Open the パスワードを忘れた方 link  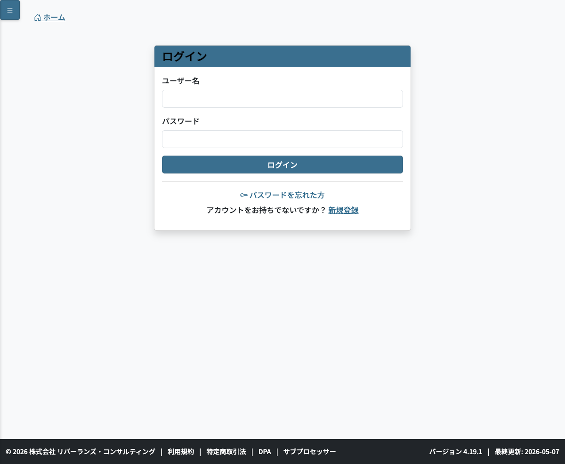coord(282,195)
